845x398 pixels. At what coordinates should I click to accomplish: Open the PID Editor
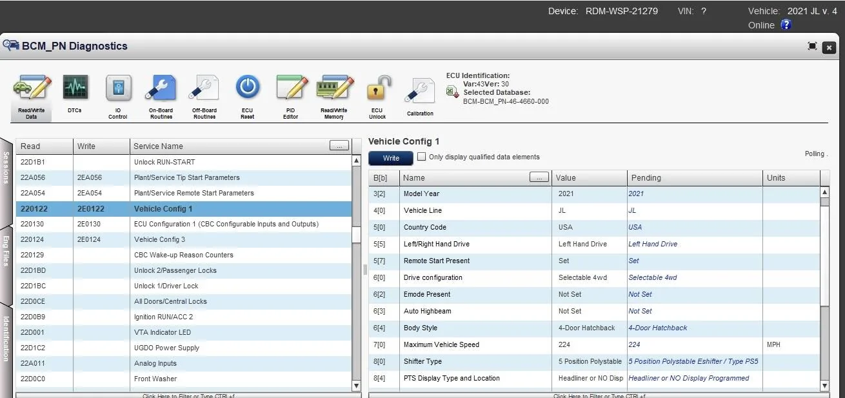(290, 97)
